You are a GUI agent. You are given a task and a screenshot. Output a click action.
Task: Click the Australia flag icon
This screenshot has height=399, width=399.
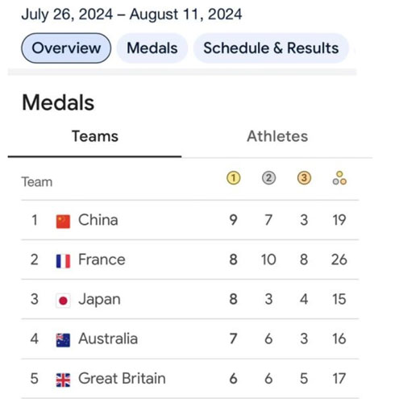[63, 340]
